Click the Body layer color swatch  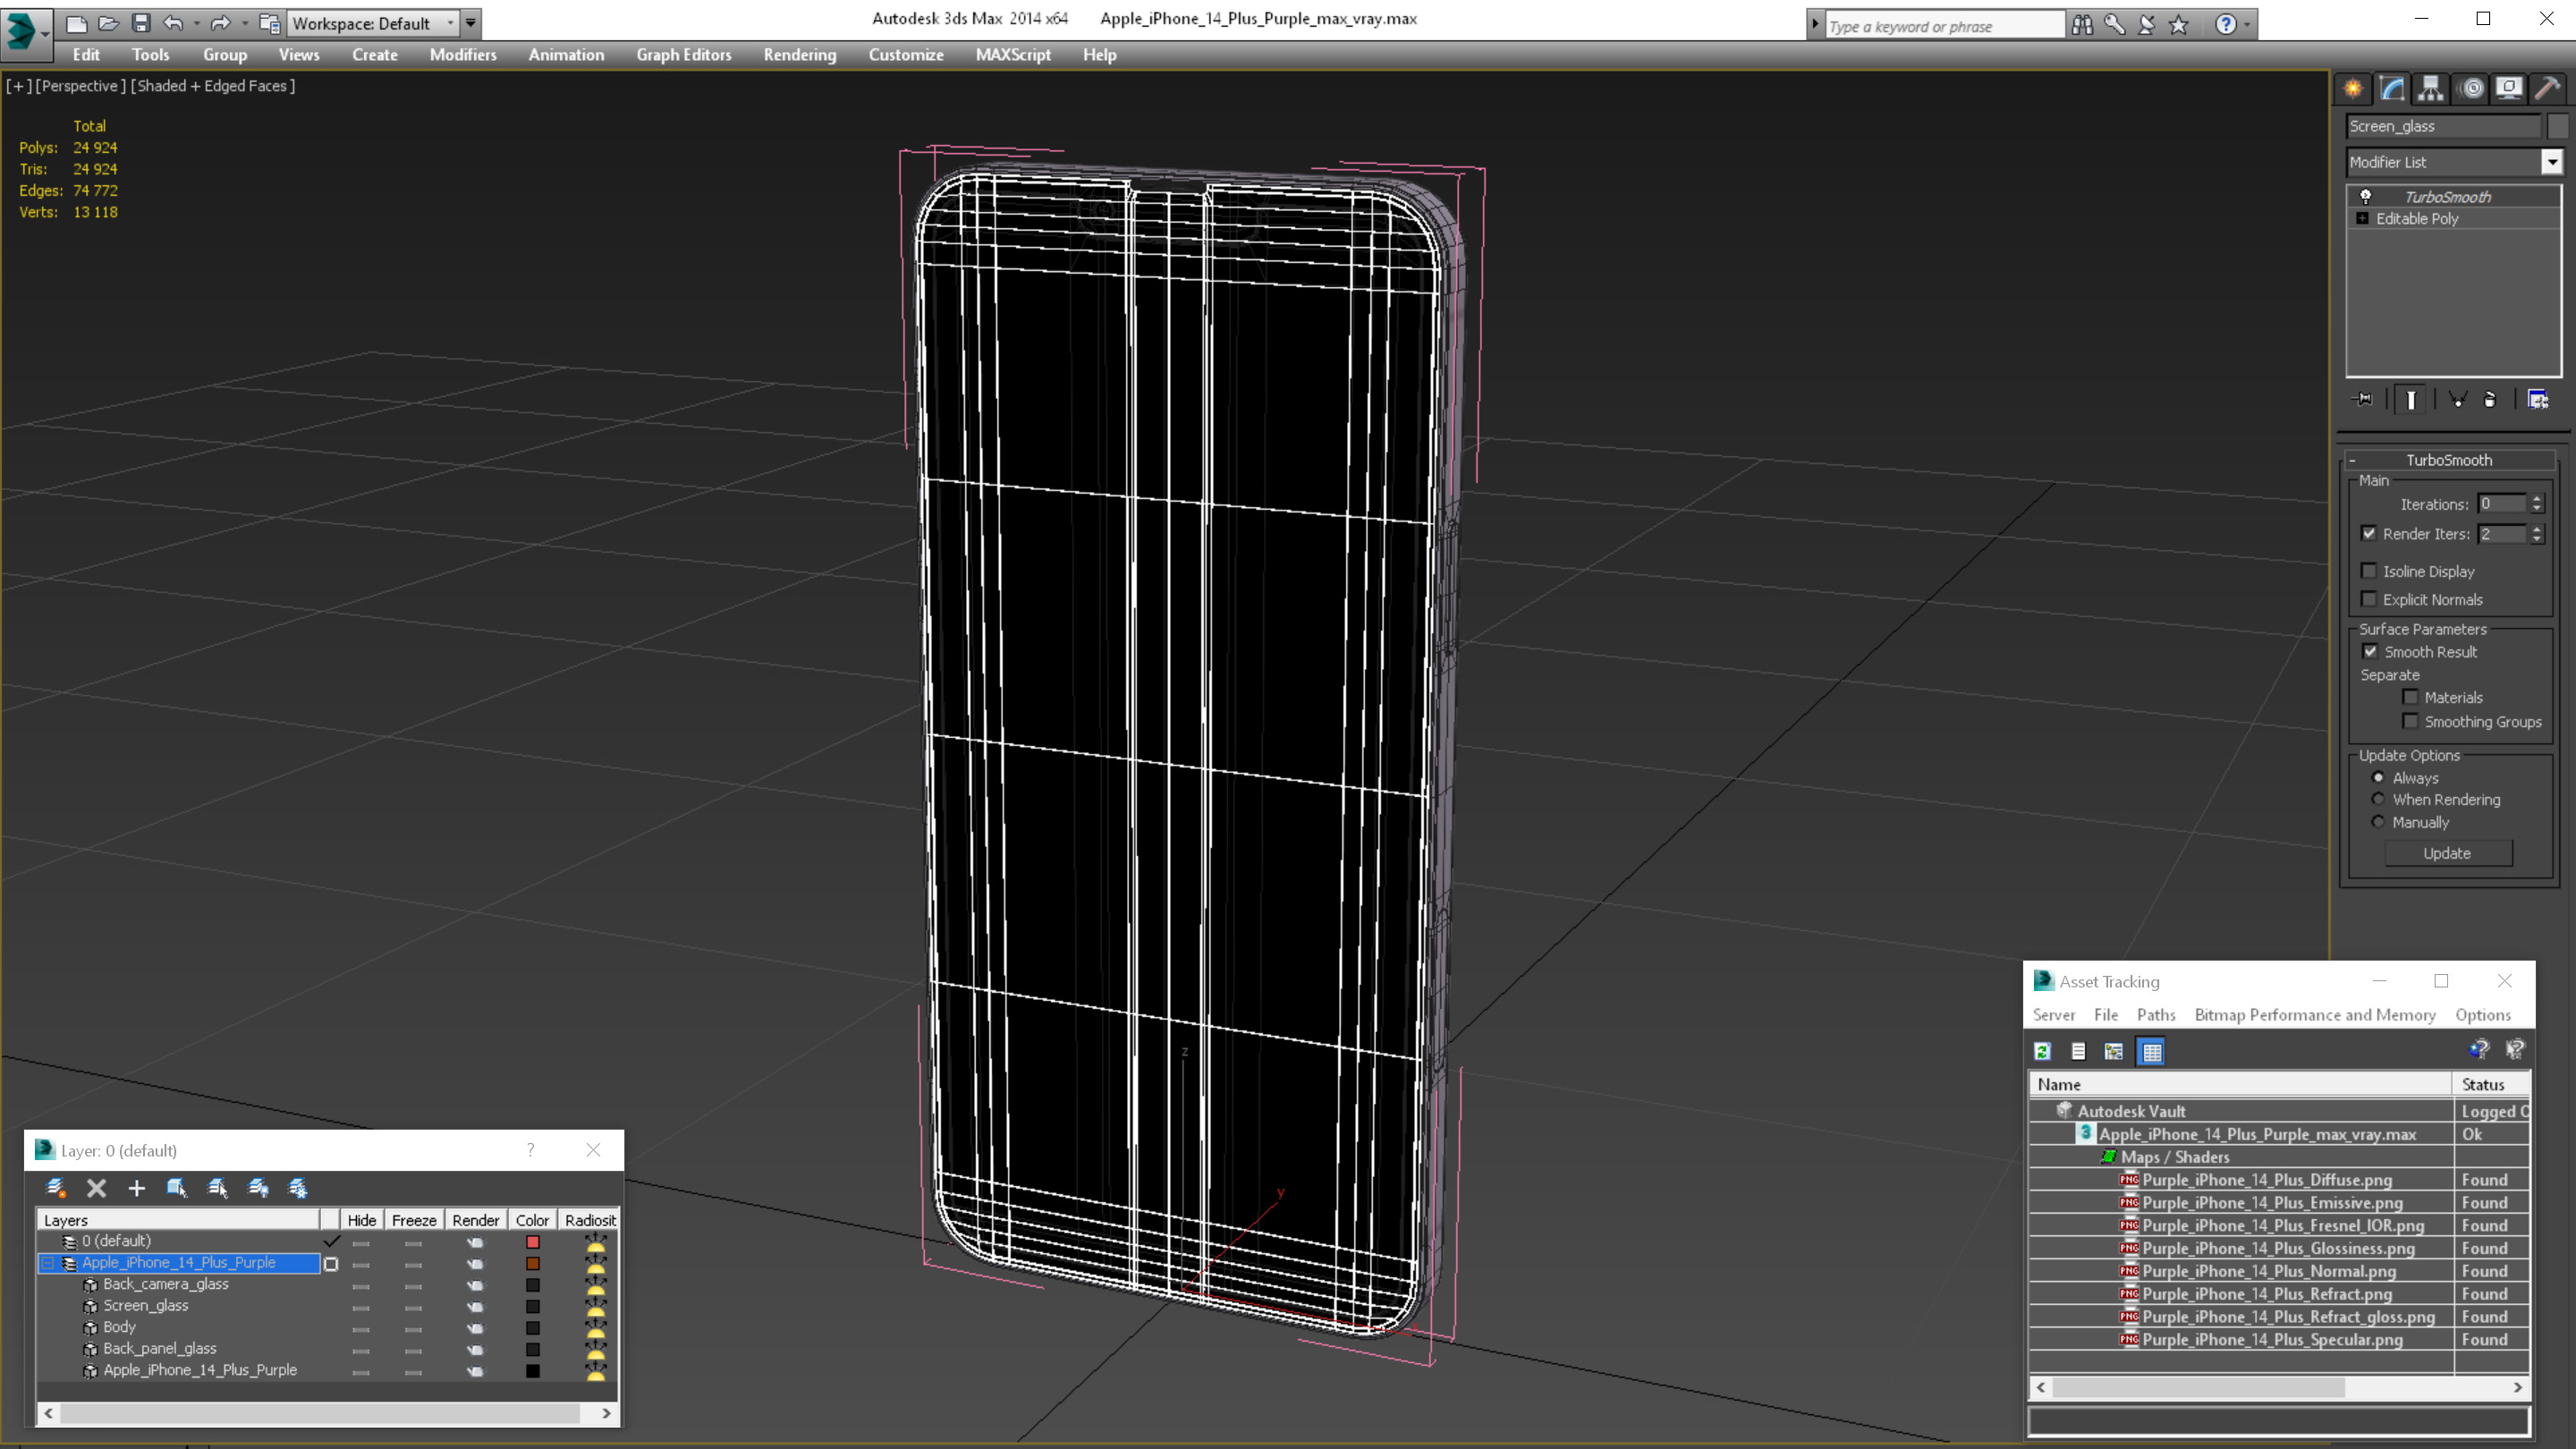[532, 1326]
